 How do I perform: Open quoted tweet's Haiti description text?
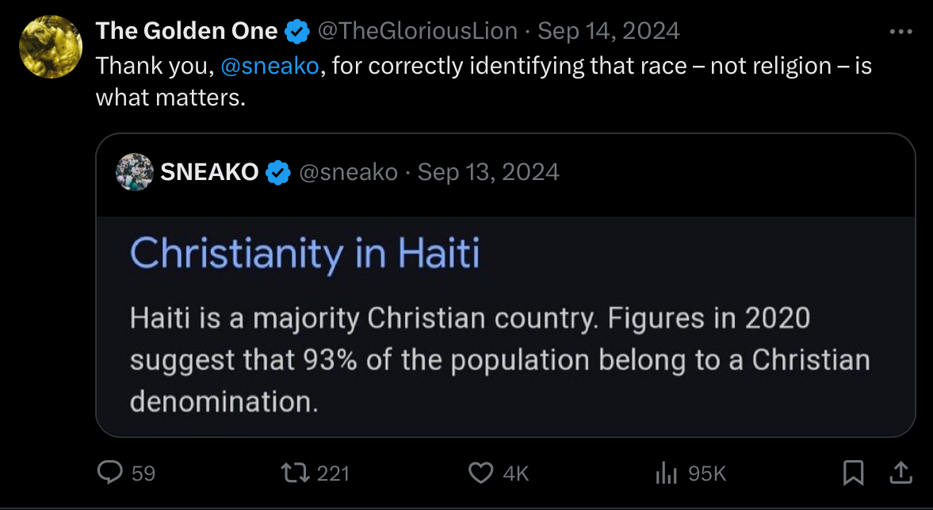click(499, 360)
